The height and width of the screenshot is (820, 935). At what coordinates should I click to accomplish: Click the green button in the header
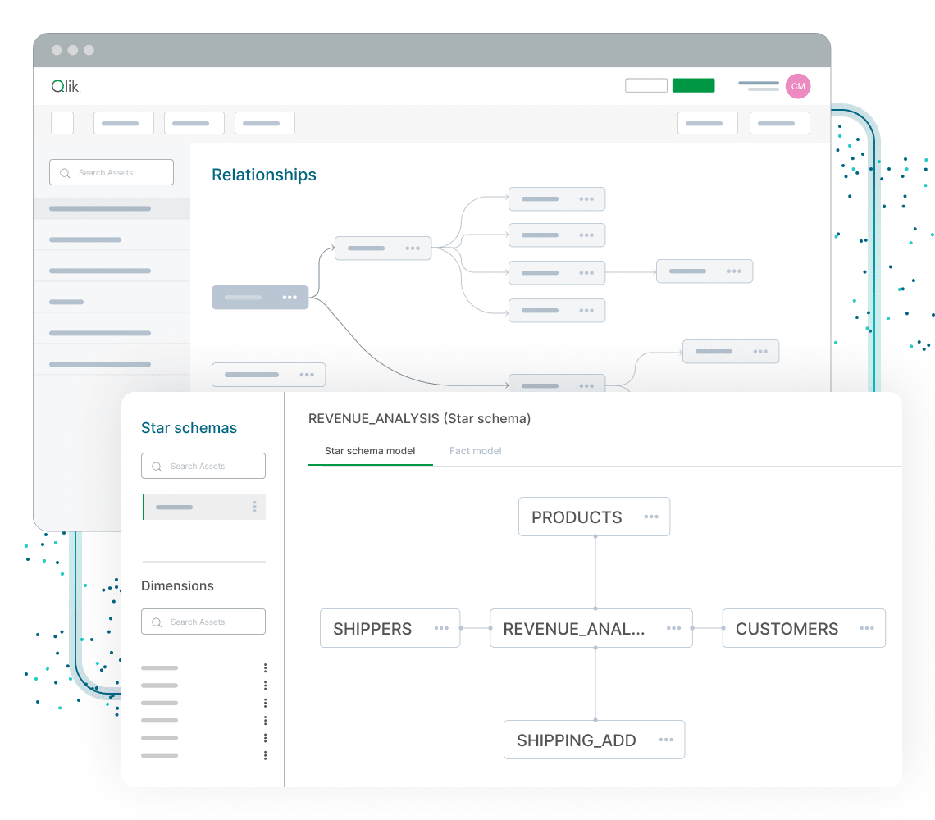694,85
